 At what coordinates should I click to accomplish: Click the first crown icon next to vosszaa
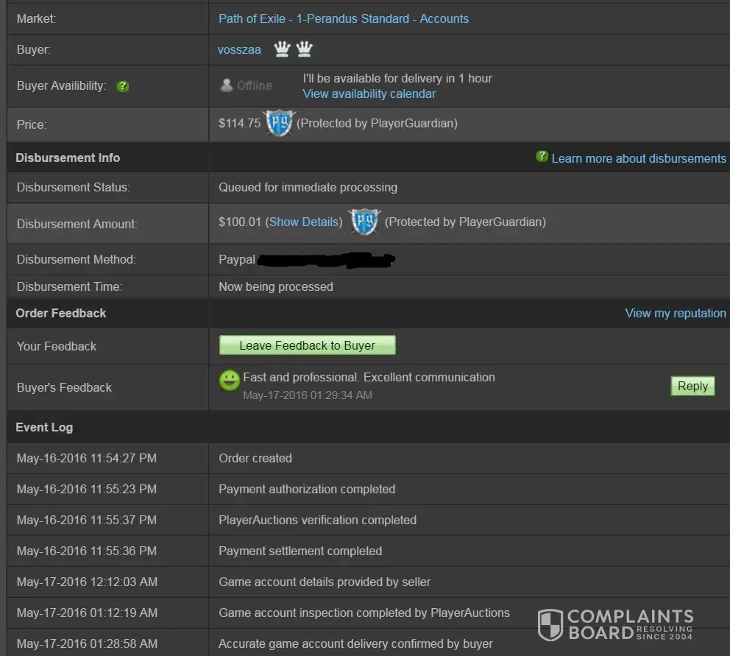(282, 49)
